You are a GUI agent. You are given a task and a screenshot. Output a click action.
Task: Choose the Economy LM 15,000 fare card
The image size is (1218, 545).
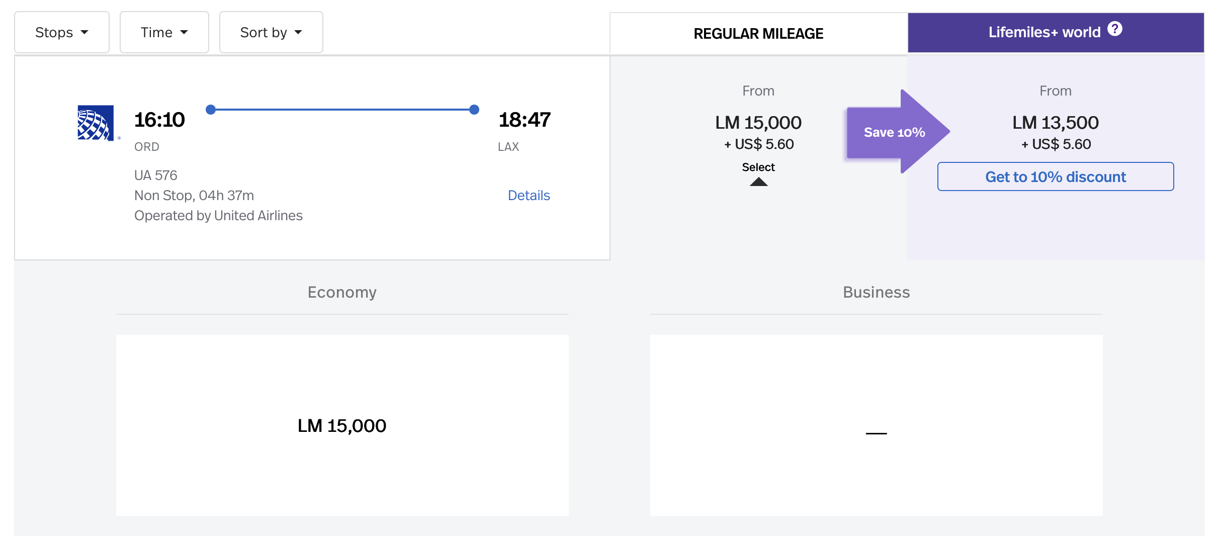[342, 425]
